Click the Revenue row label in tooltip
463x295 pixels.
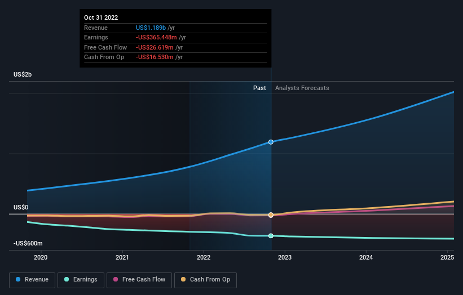96,28
